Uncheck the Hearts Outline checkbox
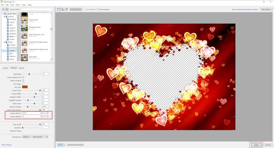This screenshot has height=148, width=274. 23,81
